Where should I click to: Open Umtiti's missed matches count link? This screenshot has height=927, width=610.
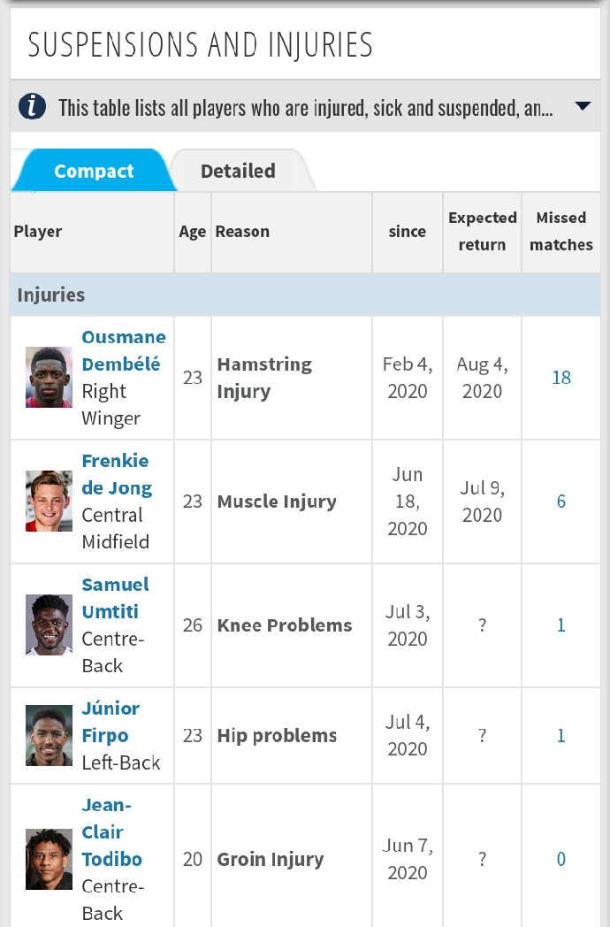click(561, 625)
